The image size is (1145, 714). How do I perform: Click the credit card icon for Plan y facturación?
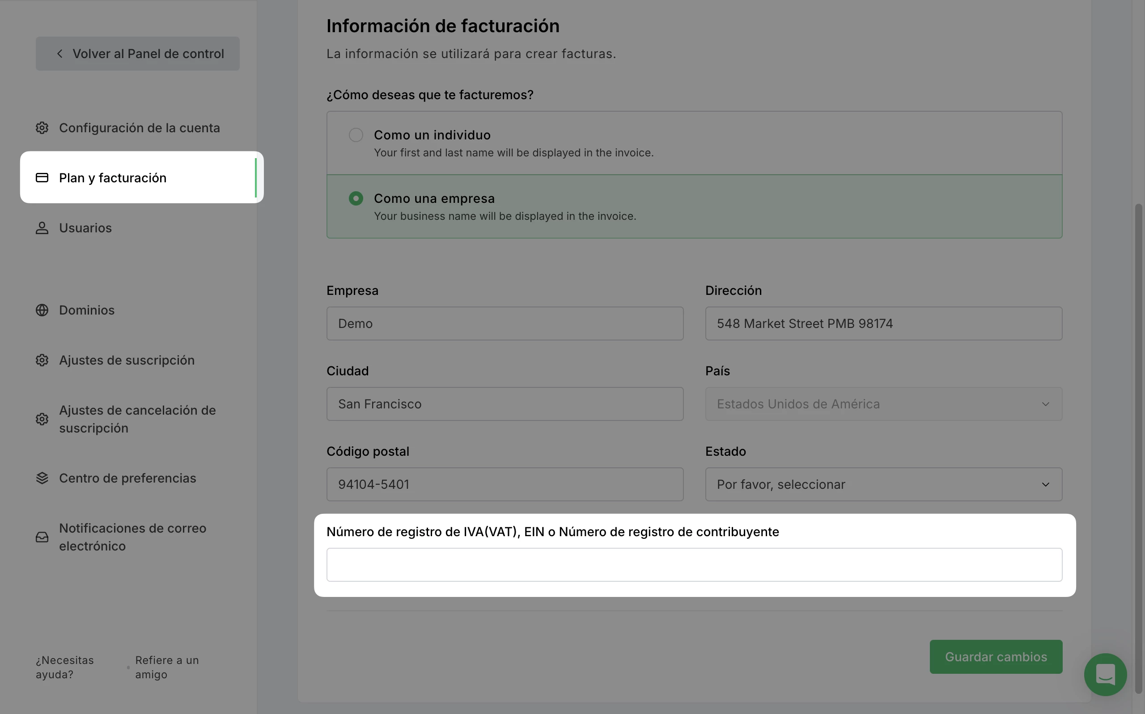[42, 177]
